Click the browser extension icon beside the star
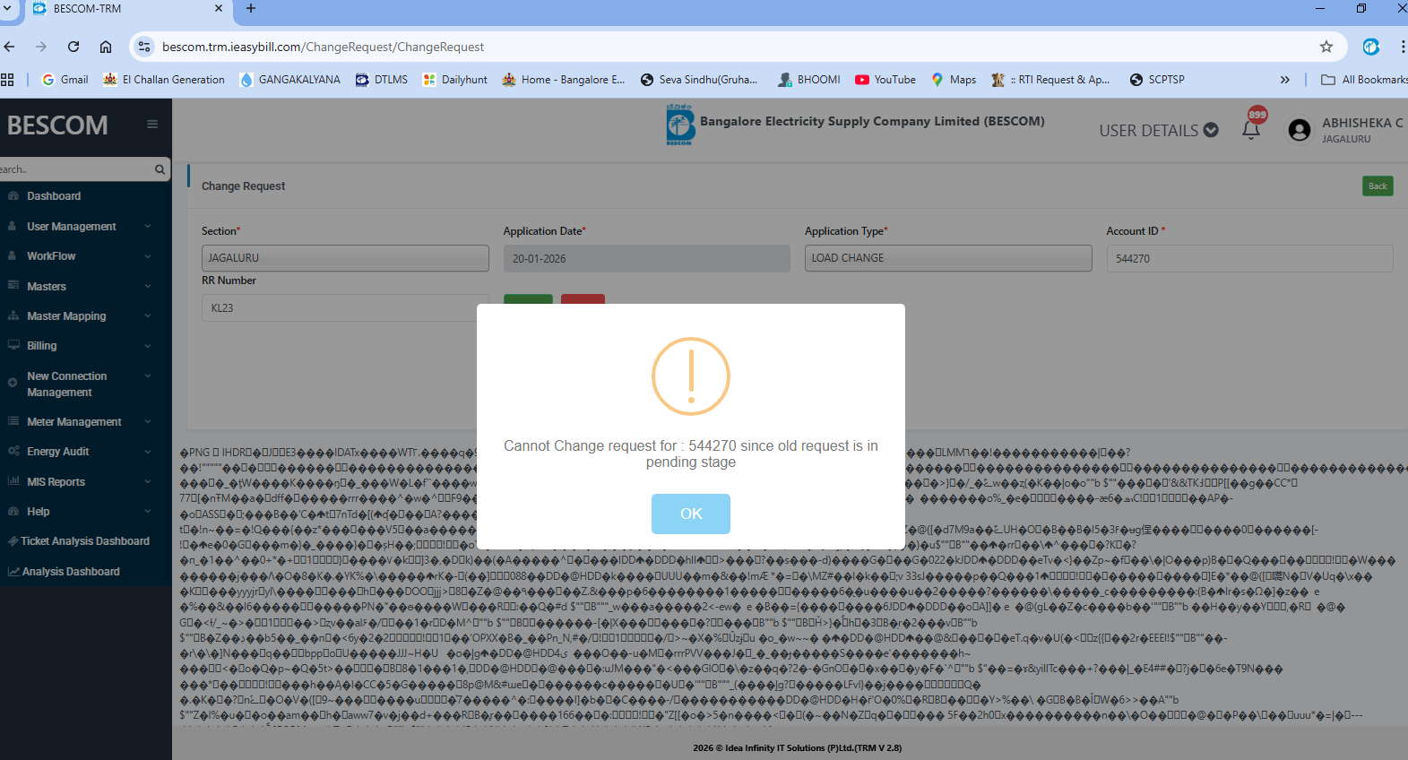Viewport: 1408px width, 760px height. (1370, 47)
